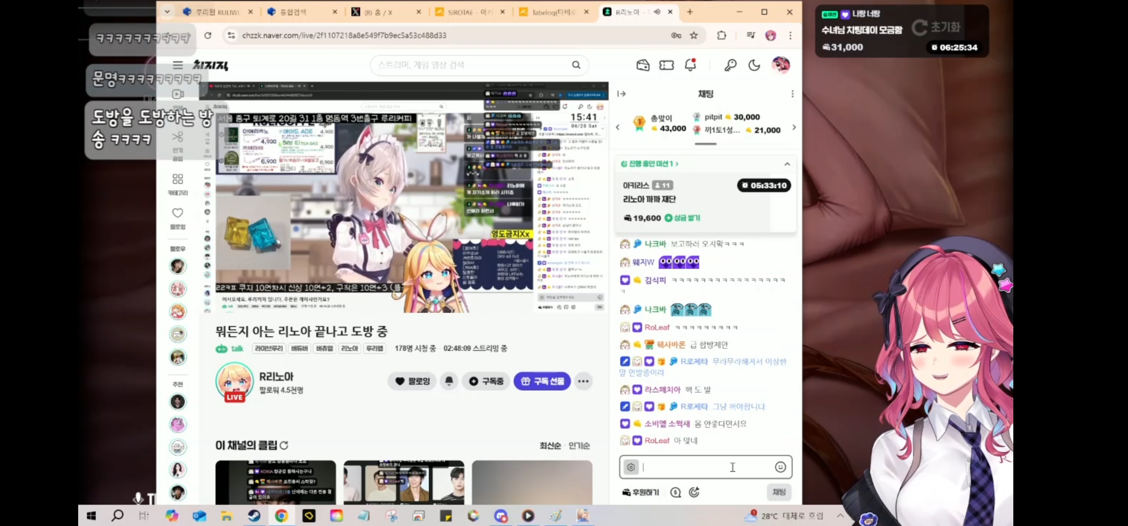Open Windows Start menu
The height and width of the screenshot is (526, 1128).
point(91,516)
